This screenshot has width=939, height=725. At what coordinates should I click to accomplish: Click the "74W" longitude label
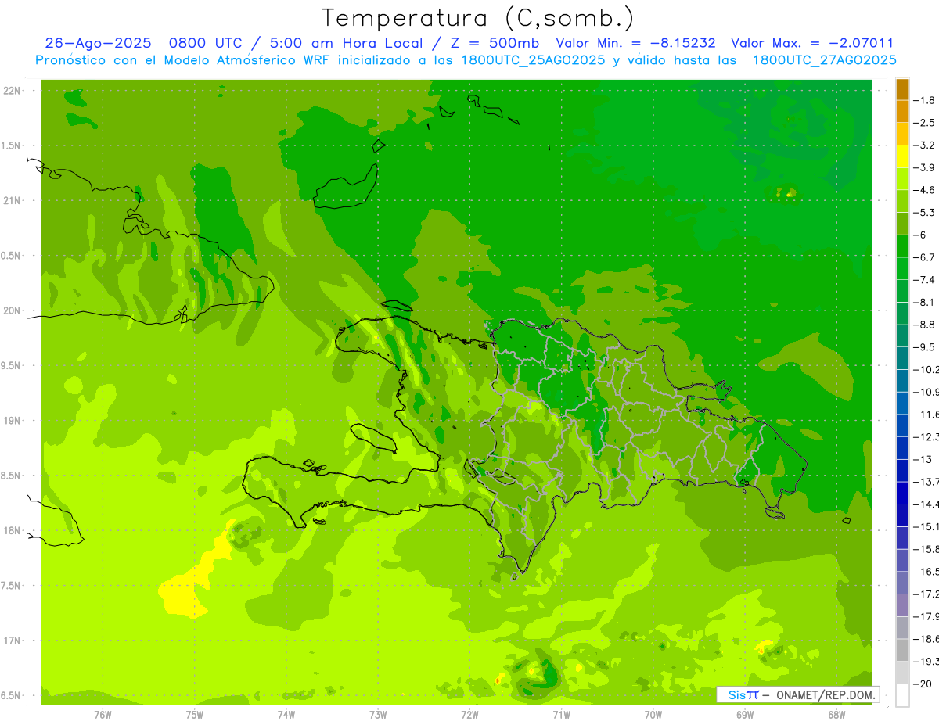(286, 714)
